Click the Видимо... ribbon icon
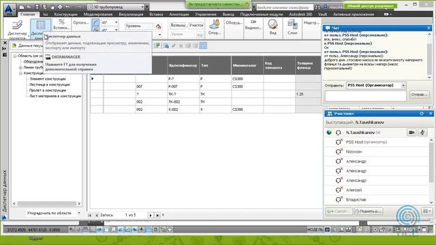 coord(253,24)
